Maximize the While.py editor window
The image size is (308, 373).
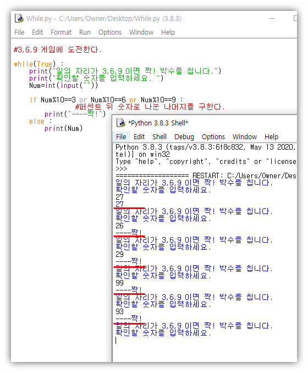(x=295, y=18)
